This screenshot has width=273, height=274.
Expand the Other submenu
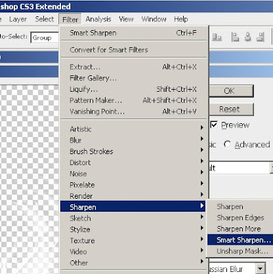133,263
